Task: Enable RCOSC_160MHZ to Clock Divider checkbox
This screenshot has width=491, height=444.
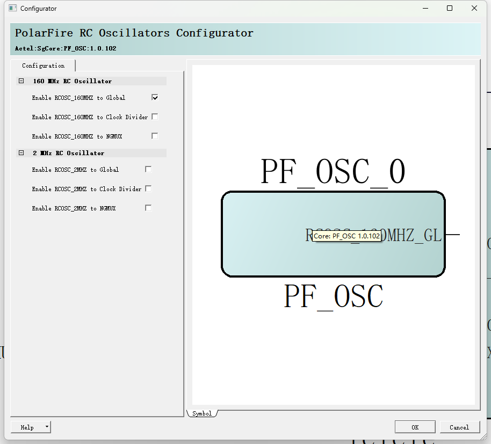Action: (x=155, y=117)
